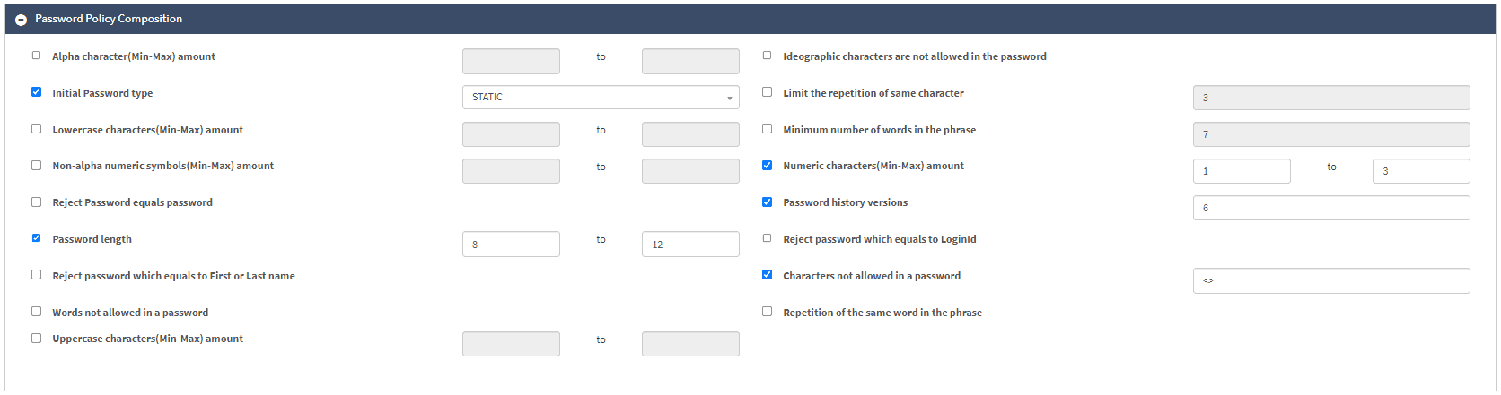Enable Words not allowed in a password

(37, 312)
